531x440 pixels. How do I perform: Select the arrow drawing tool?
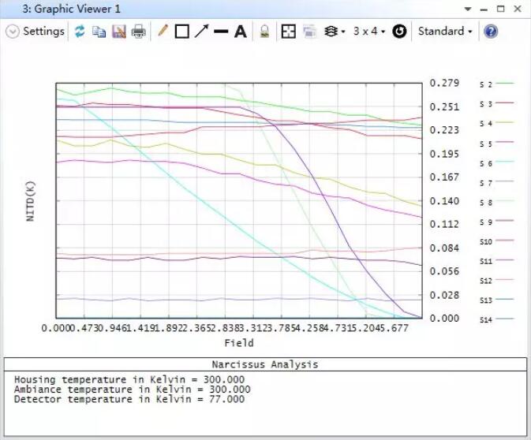201,32
